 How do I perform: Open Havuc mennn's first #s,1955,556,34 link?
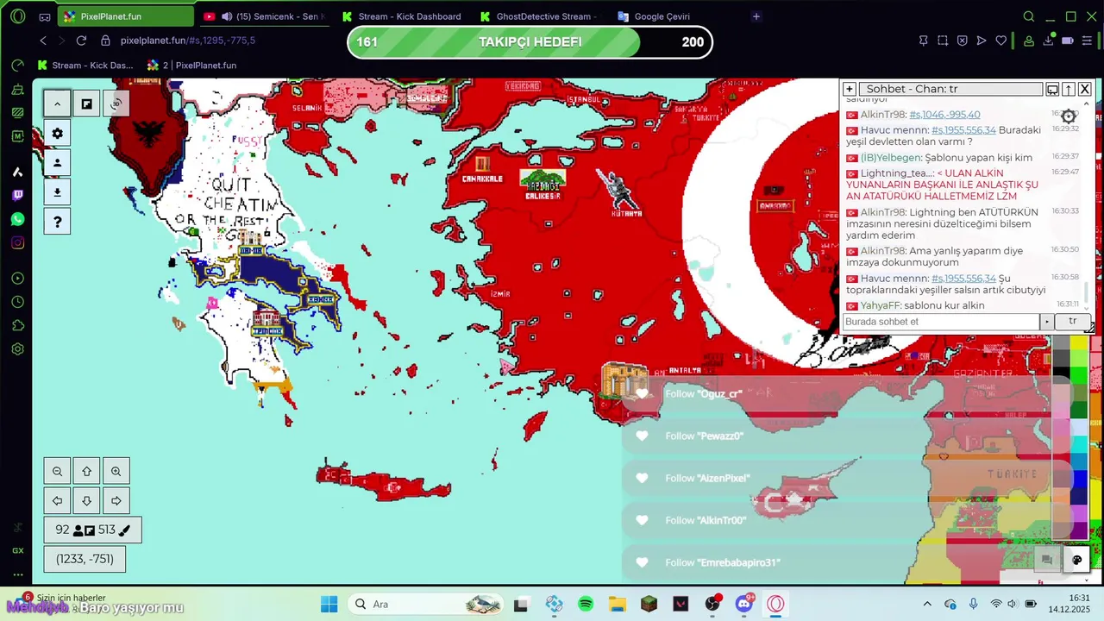963,130
